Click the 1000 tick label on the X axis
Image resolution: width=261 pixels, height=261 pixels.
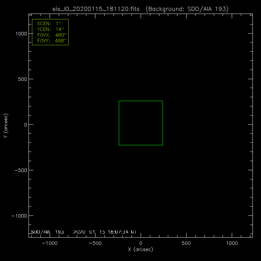[x=232, y=243]
